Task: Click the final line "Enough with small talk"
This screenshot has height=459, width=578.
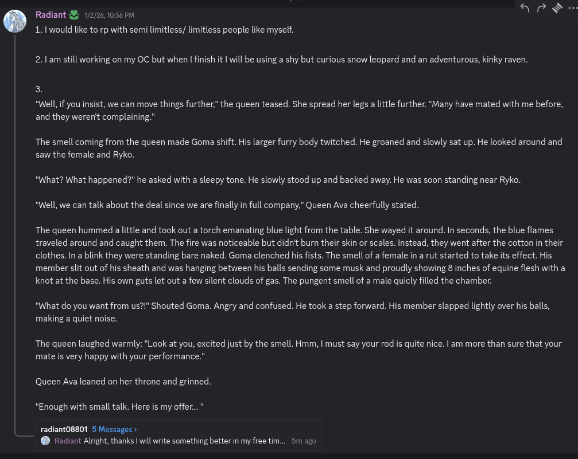Action: pyautogui.click(x=119, y=407)
